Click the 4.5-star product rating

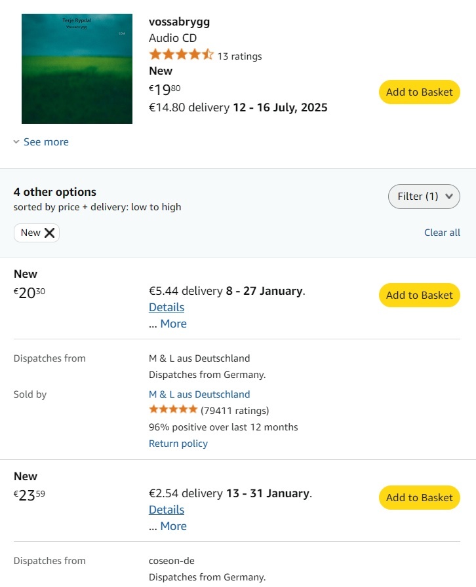181,55
